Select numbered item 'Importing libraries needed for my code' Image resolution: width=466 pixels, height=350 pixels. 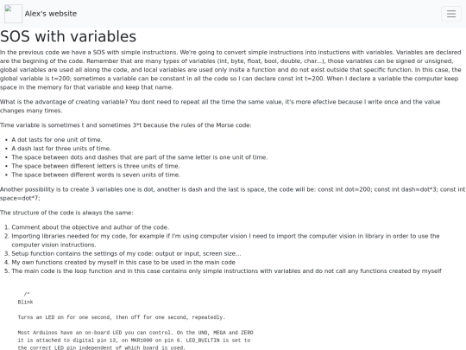point(225,240)
